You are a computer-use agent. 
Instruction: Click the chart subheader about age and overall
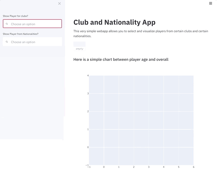(121, 59)
